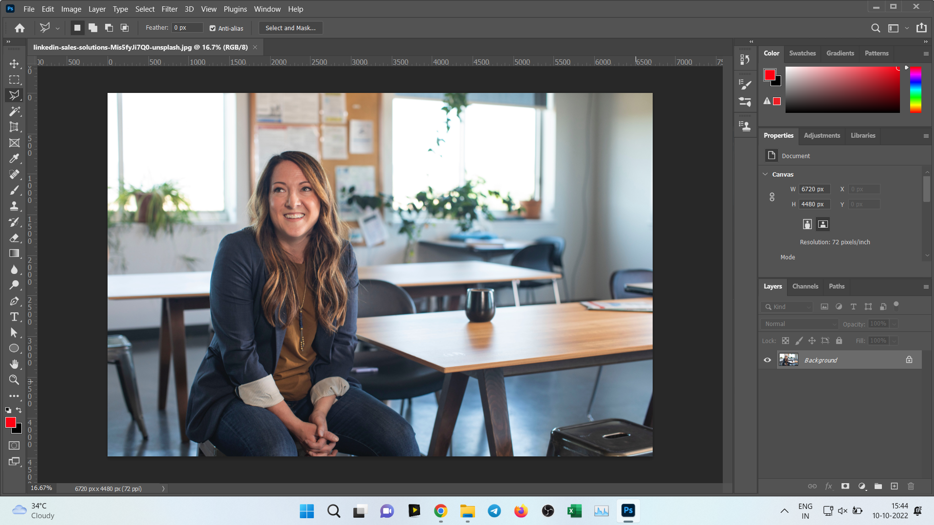Select the Path Selection tool
934x525 pixels.
click(x=14, y=332)
